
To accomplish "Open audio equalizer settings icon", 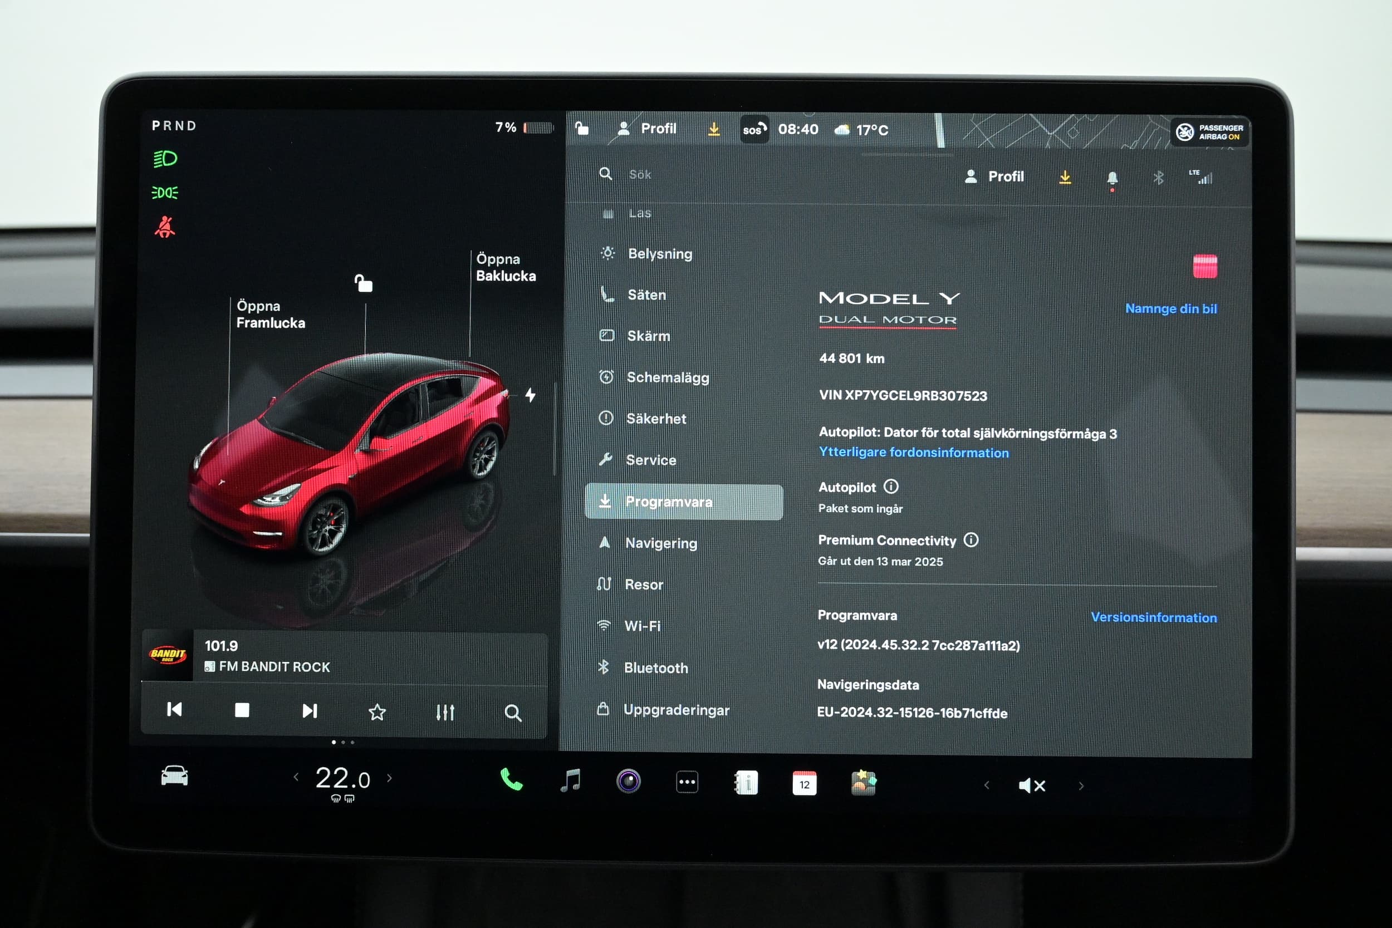I will (x=444, y=712).
